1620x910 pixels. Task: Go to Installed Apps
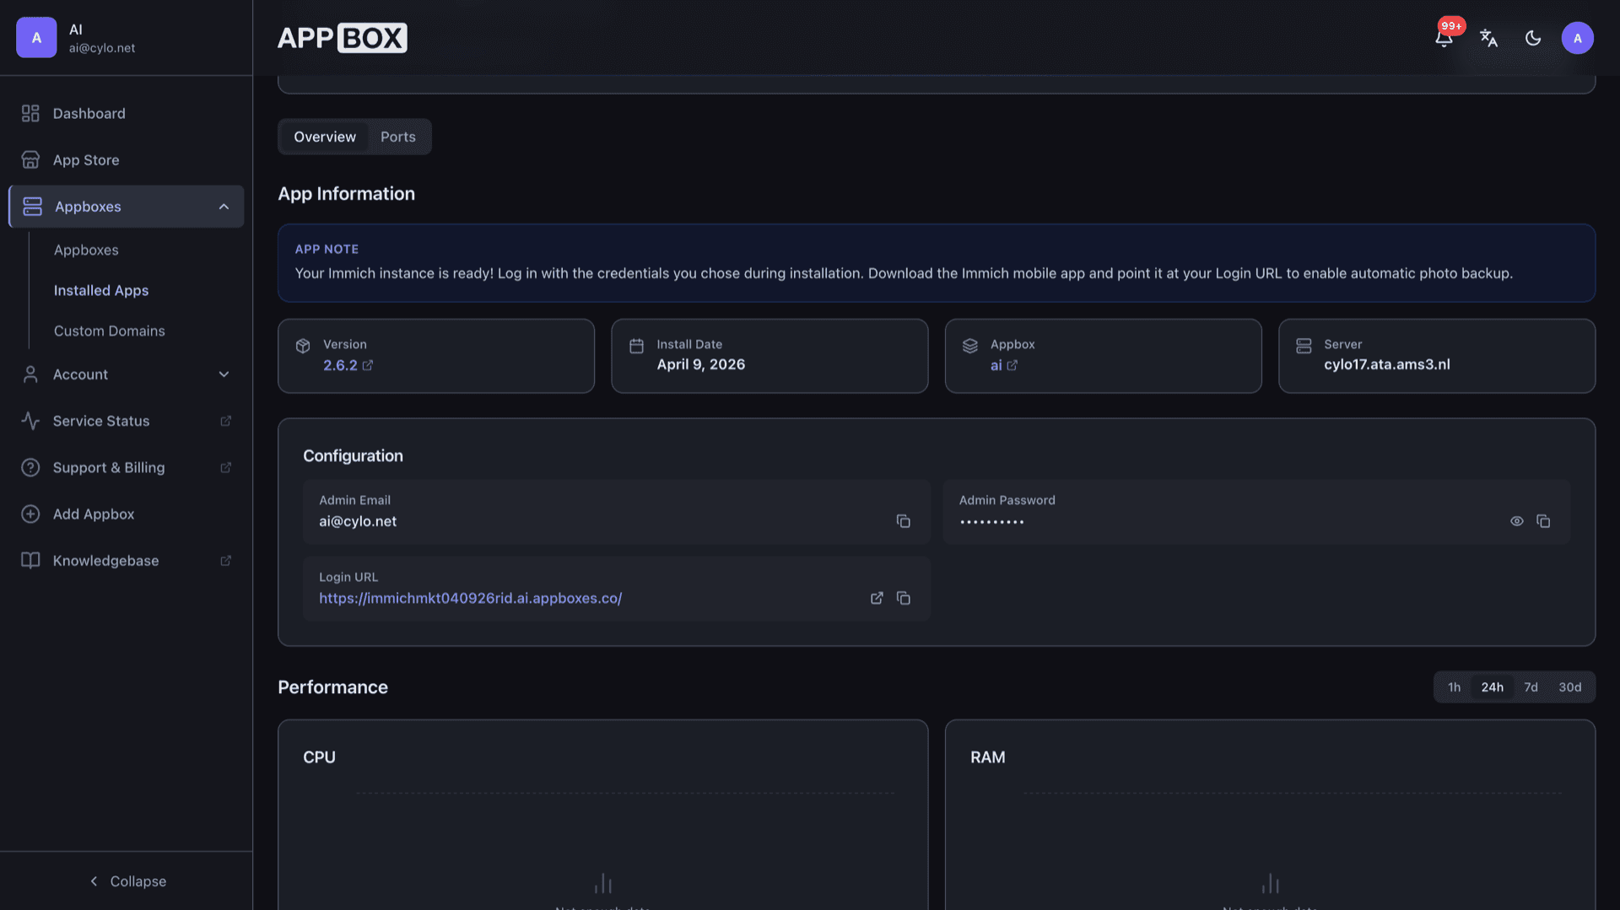101,290
